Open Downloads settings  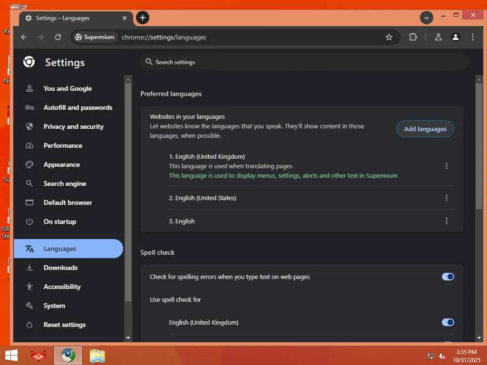point(60,268)
